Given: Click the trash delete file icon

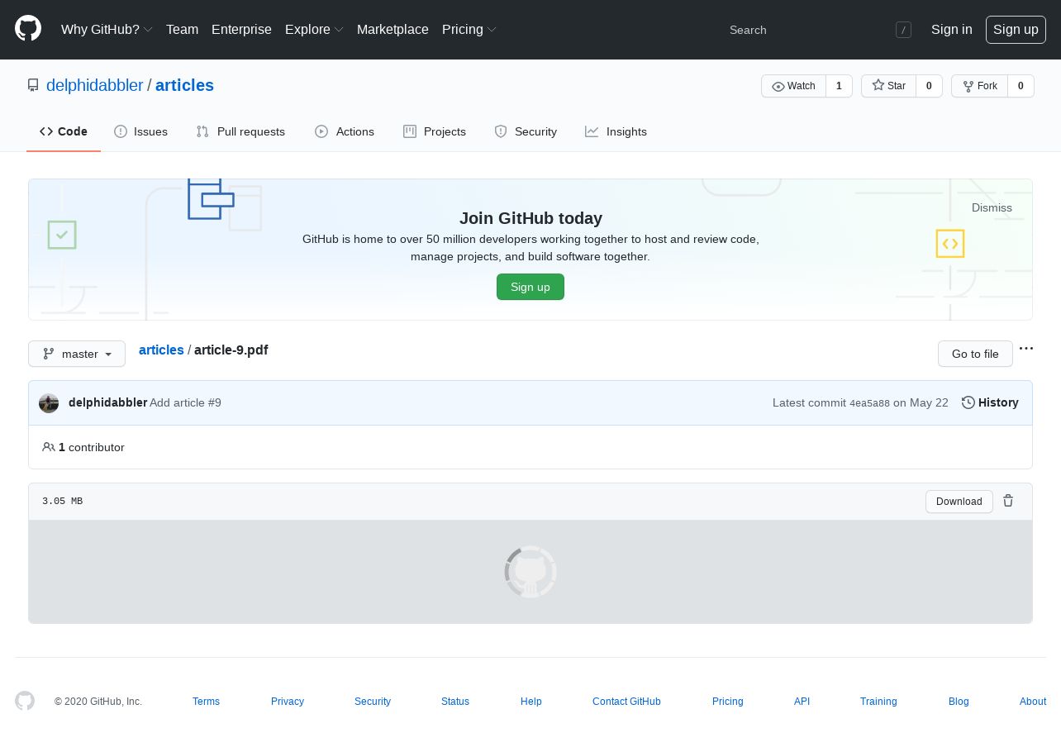Looking at the screenshot, I should click(x=1008, y=501).
